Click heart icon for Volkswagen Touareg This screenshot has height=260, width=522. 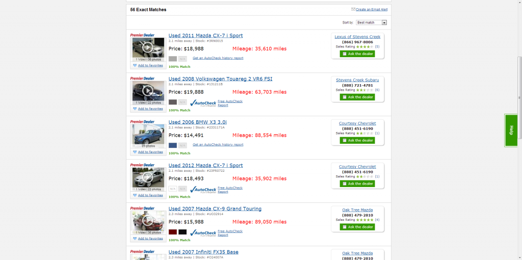(x=135, y=109)
